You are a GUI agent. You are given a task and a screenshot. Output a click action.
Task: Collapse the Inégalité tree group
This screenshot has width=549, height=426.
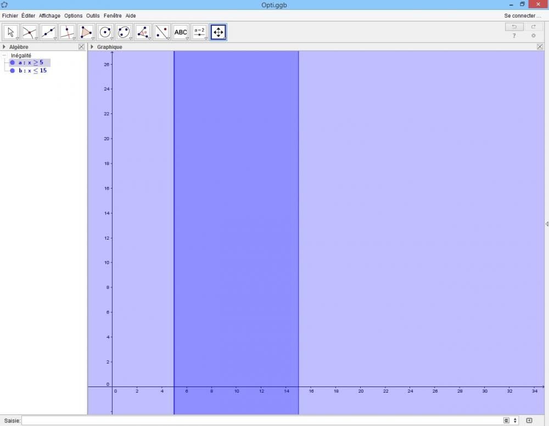pyautogui.click(x=4, y=55)
